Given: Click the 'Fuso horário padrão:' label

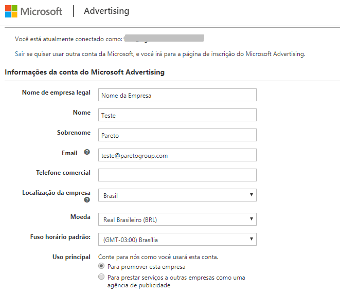Looking at the screenshot, I should click(x=60, y=237).
